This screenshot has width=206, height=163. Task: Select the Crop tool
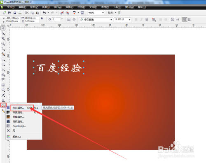point(3,39)
